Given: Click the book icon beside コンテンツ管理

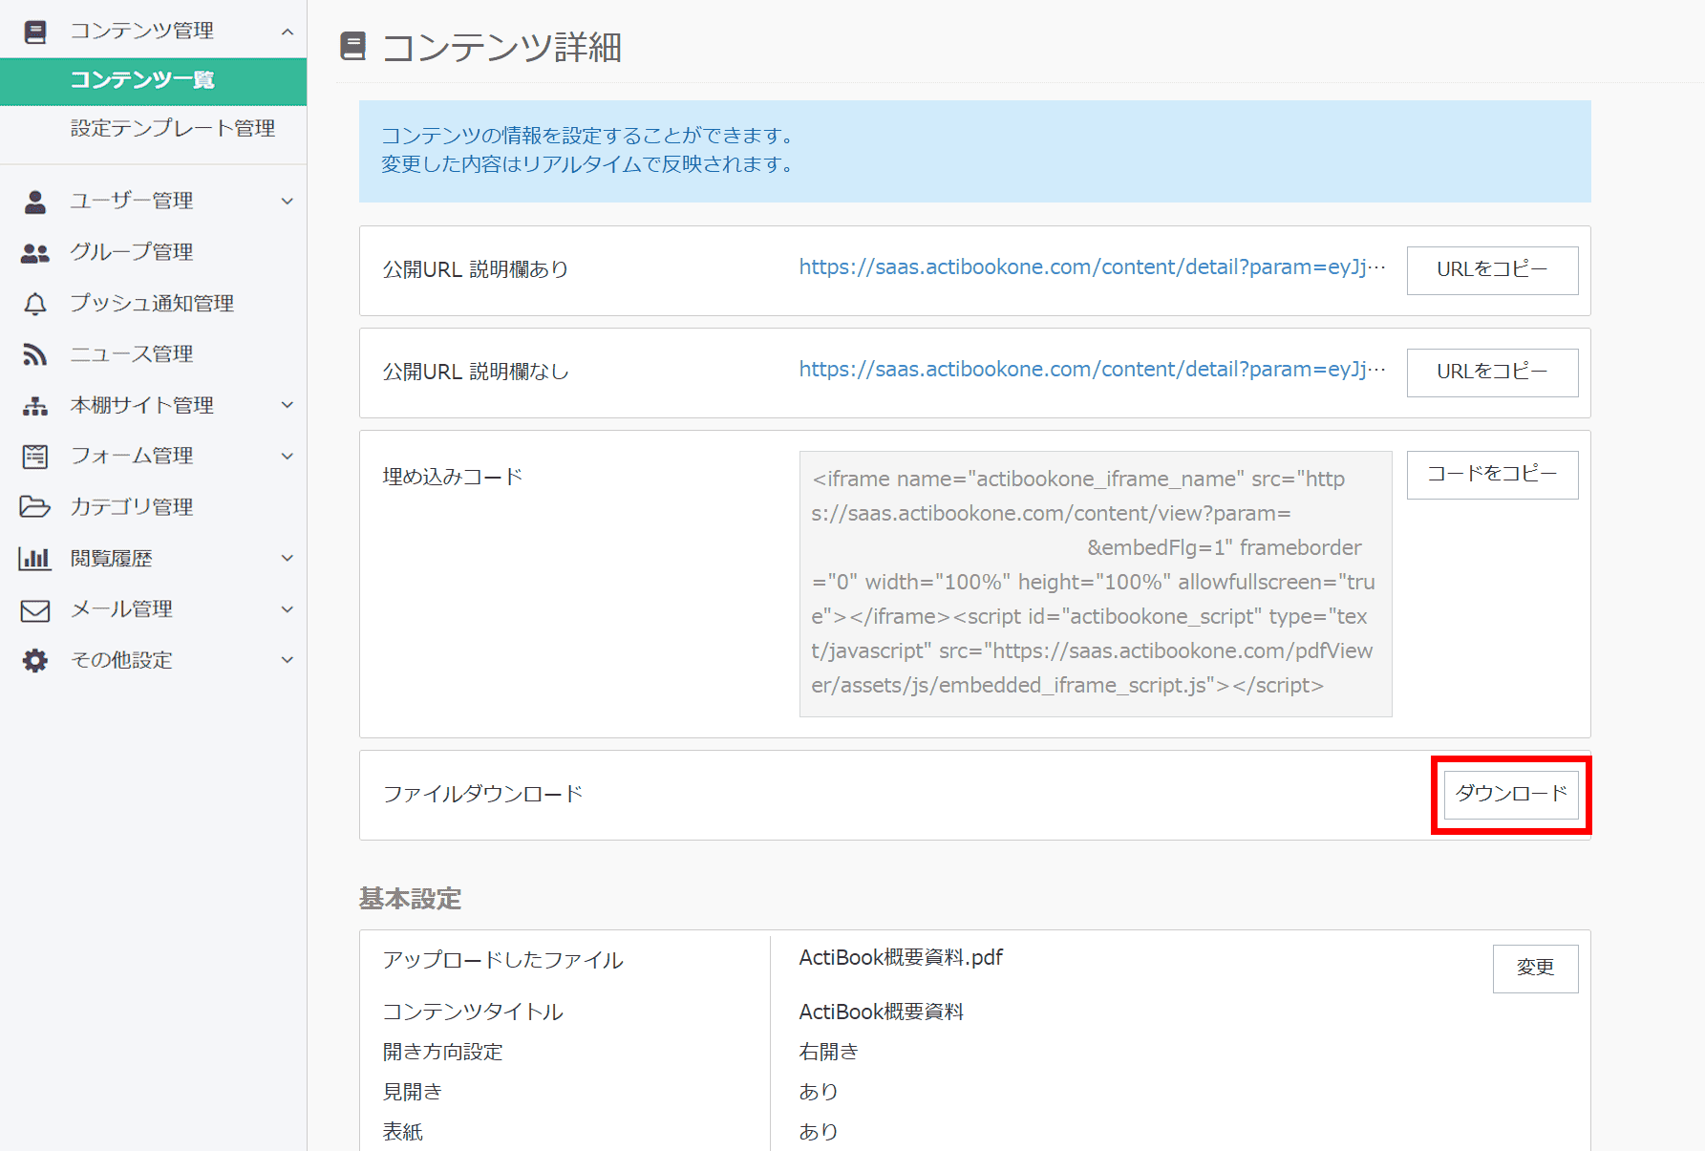Looking at the screenshot, I should coord(35,32).
